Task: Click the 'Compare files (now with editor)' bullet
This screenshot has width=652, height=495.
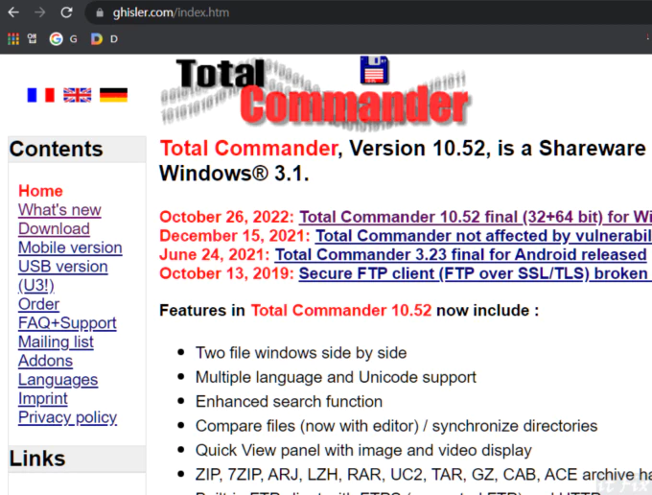Action: (396, 426)
